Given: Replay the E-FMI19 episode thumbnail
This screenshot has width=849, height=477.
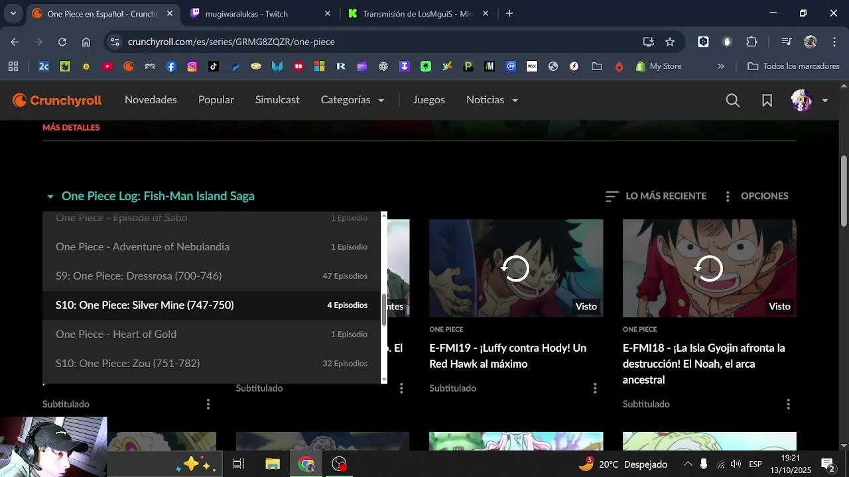Looking at the screenshot, I should coord(515,268).
